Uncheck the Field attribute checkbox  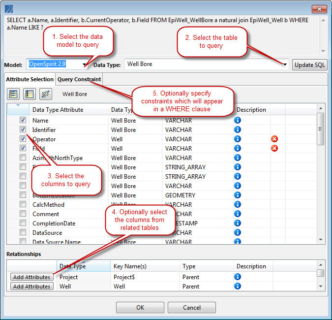23,148
